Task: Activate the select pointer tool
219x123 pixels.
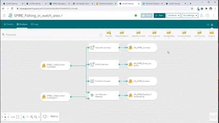Action: (24, 117)
